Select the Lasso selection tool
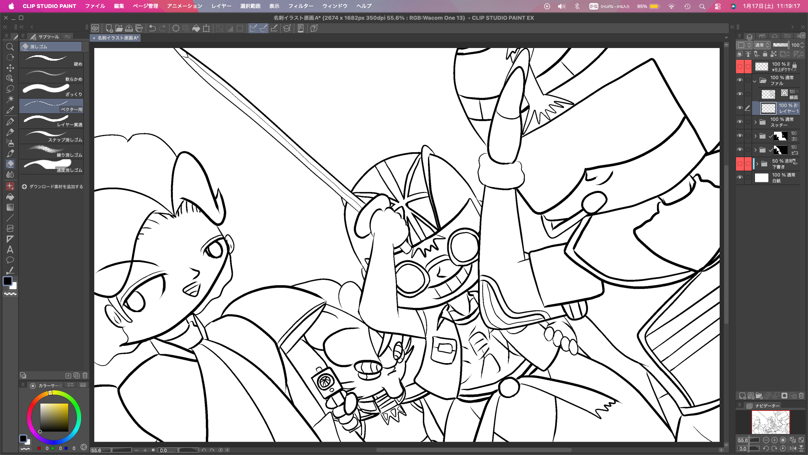This screenshot has width=808, height=455. pyautogui.click(x=10, y=89)
